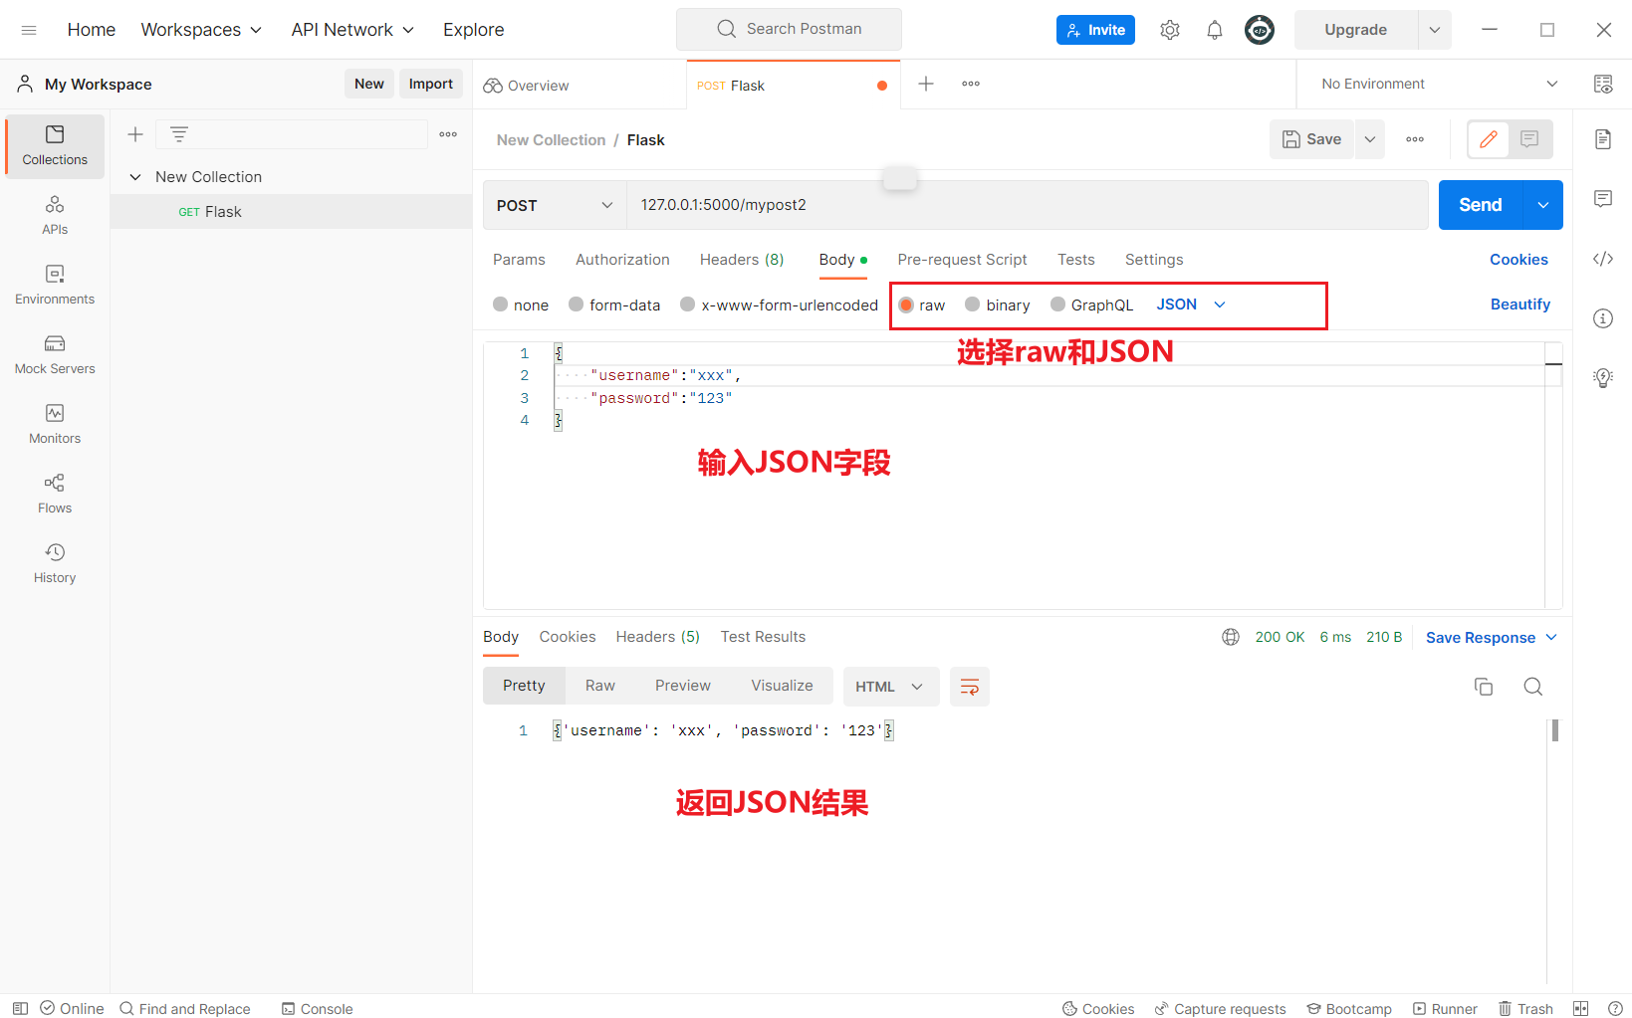Viewport: 1632px width, 1018px height.
Task: Open the hamburger menu icon
Action: coord(29,30)
